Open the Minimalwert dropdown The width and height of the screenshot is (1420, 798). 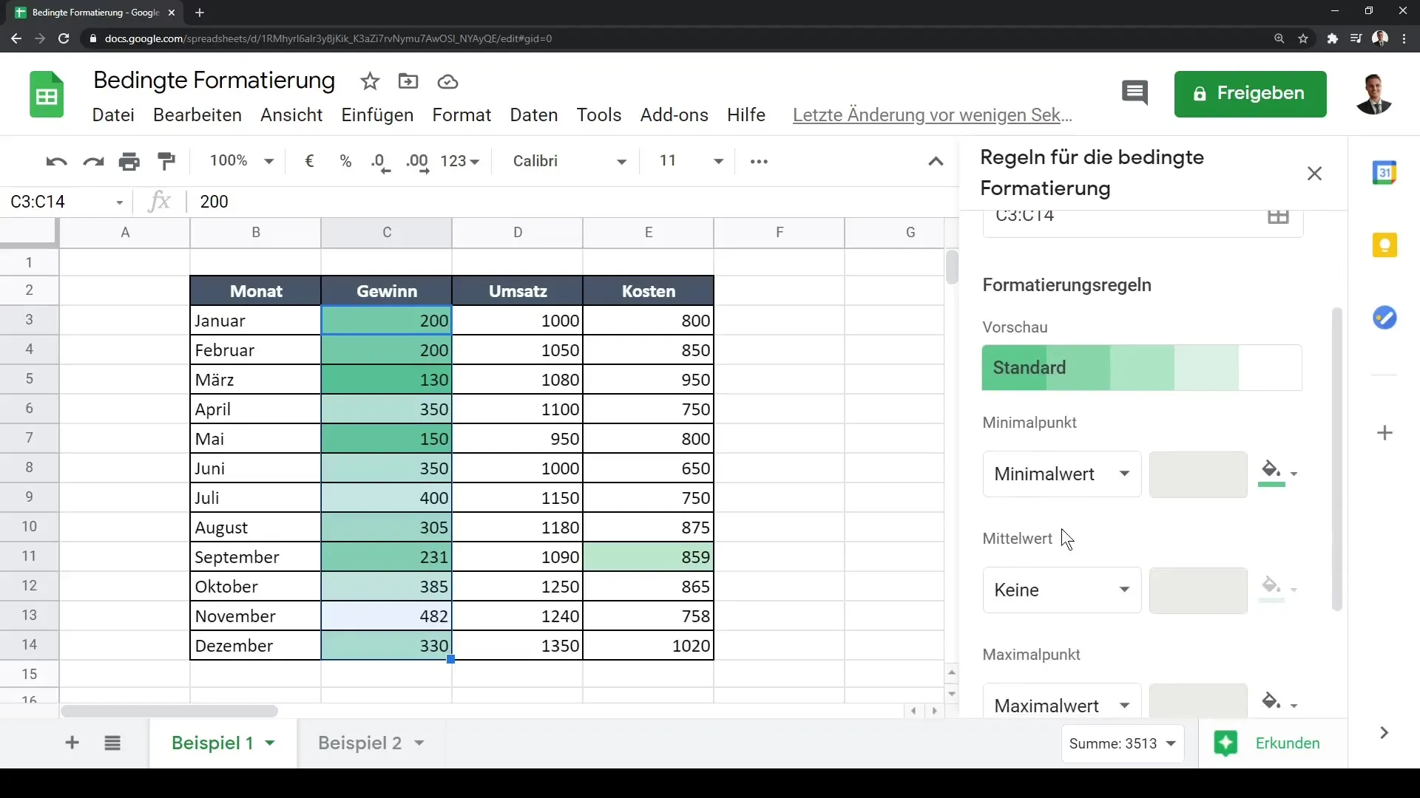(1061, 474)
